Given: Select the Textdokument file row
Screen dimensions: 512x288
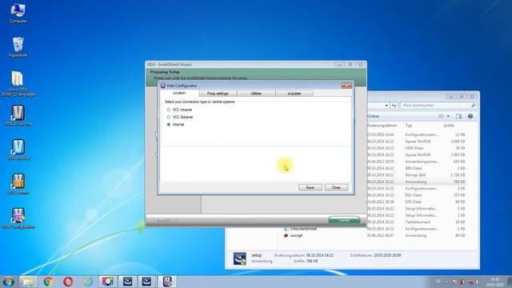Looking at the screenshot, I should click(416, 222).
